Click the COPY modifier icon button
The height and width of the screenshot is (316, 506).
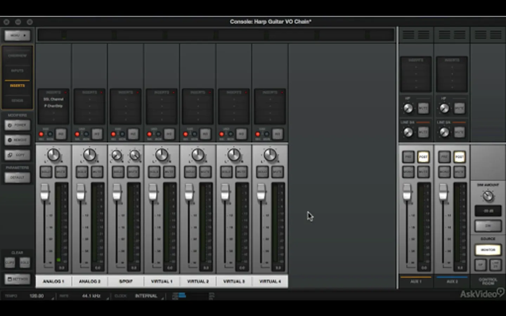pyautogui.click(x=17, y=155)
